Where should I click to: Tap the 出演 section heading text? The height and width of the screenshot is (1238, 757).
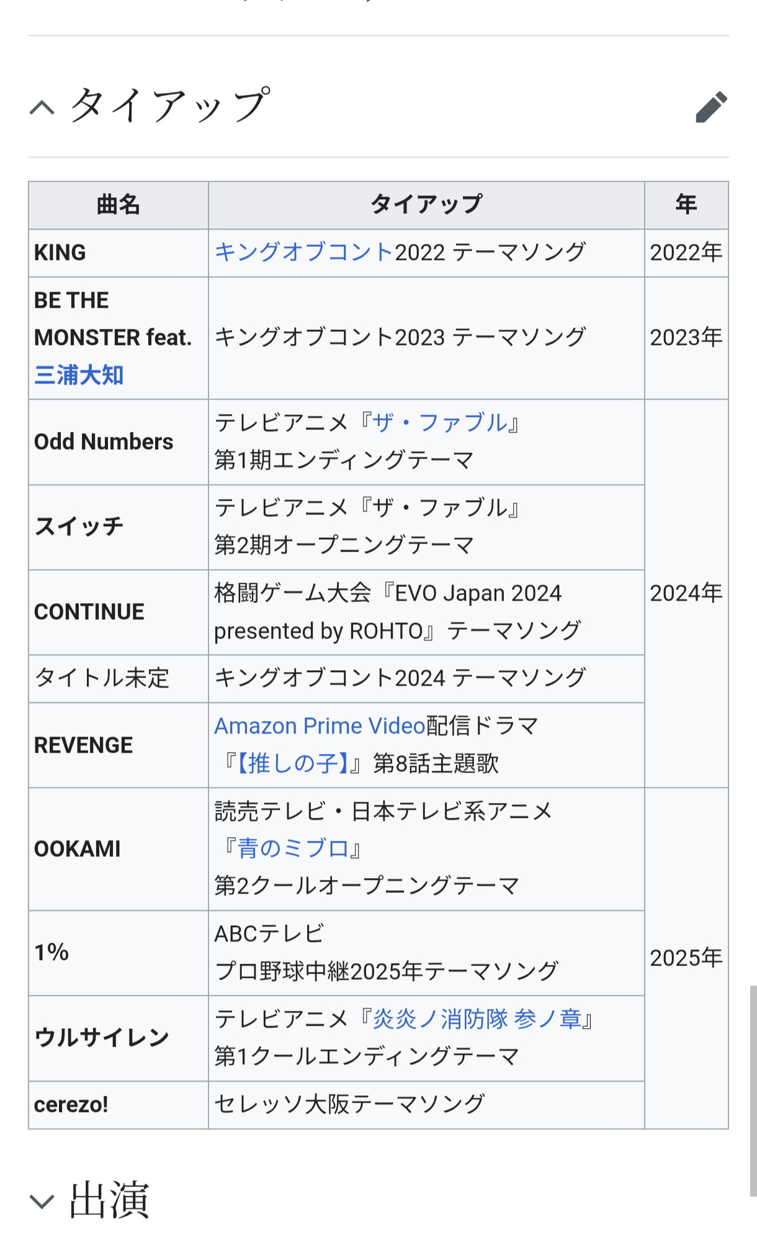click(109, 1201)
